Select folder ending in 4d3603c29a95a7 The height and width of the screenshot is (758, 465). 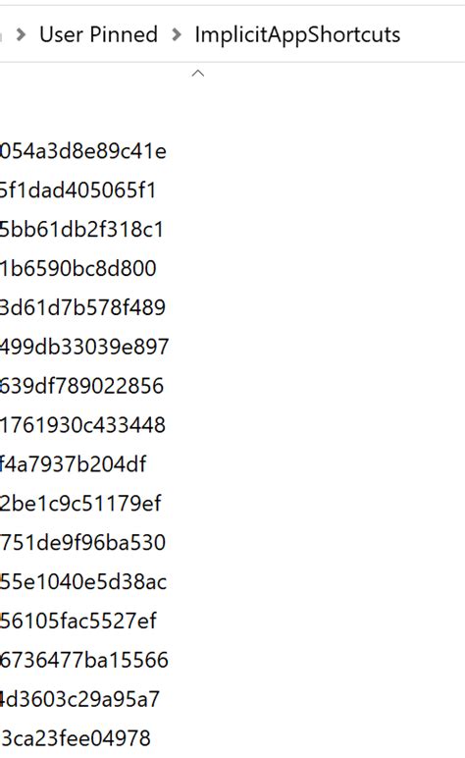tap(79, 699)
